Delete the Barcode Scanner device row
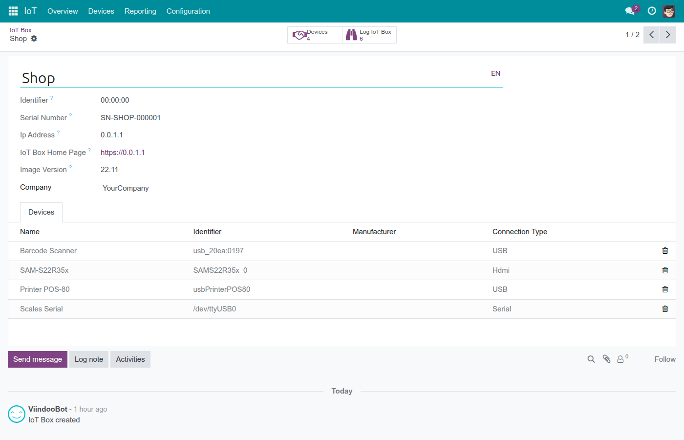Viewport: 684px width, 440px height. (665, 251)
